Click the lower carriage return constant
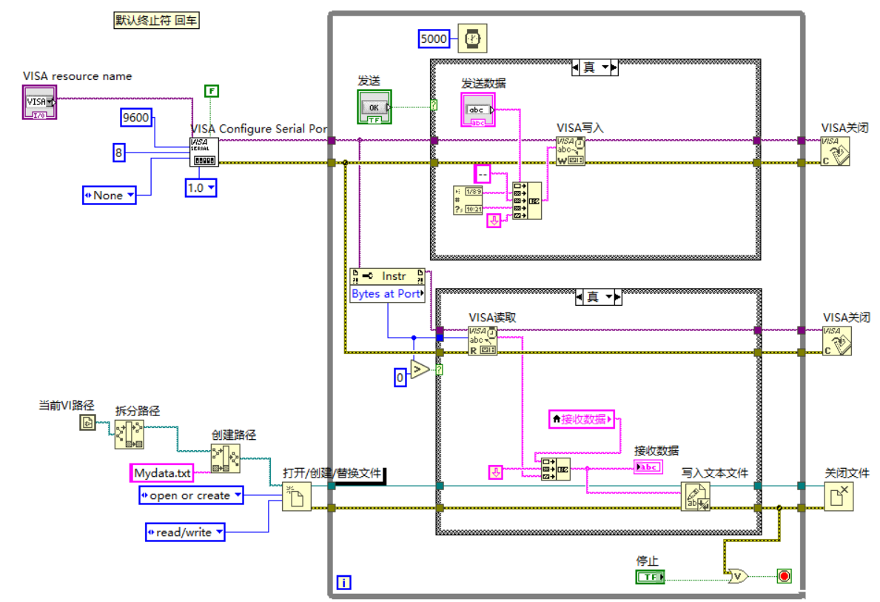Screen dimensions: 880x602 [x=496, y=472]
